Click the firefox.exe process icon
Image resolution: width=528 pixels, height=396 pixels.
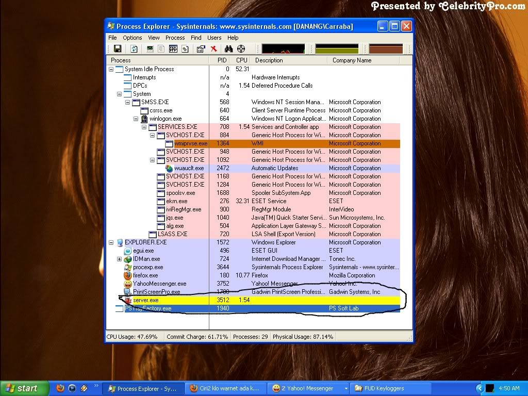tap(128, 275)
